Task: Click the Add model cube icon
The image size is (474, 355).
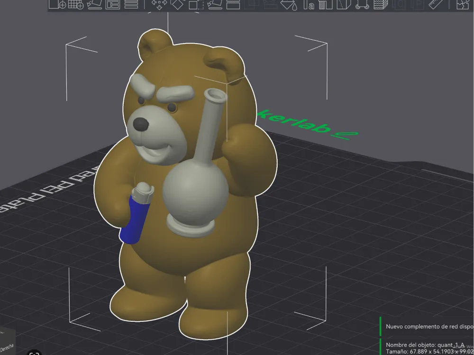Action: click(x=57, y=4)
